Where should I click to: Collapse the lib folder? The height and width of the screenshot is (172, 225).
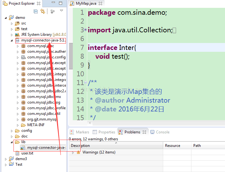12,142
